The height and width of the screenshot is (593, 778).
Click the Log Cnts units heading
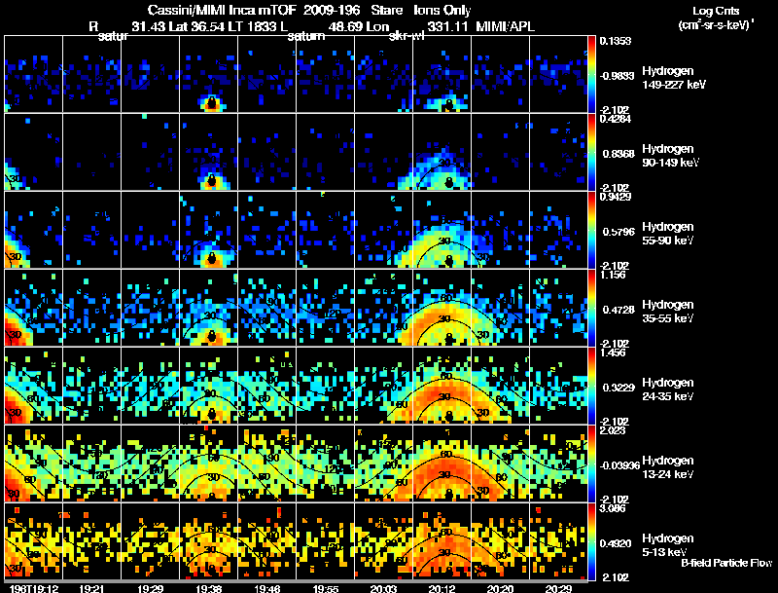pos(716,11)
